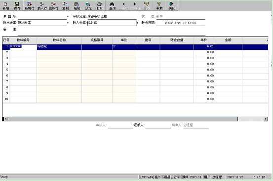The width and height of the screenshot is (273, 181).
Task: Click the grid's left scroll arrow
Action: pyautogui.click(x=6, y=119)
